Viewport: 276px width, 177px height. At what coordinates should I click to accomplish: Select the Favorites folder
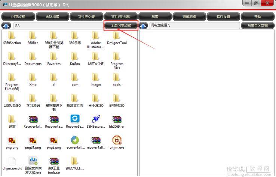tap(54, 59)
